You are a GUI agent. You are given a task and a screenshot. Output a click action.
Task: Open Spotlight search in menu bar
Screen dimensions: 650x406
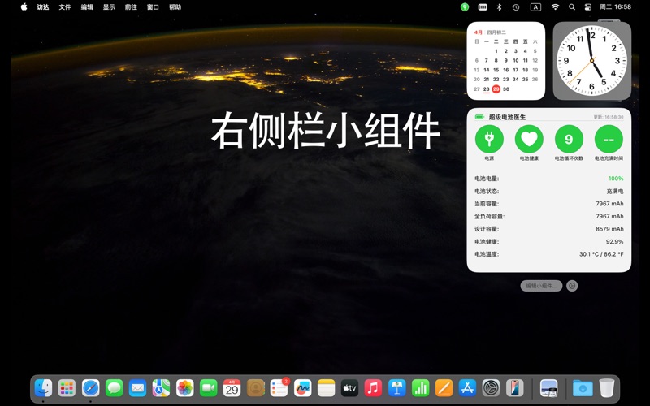point(572,7)
